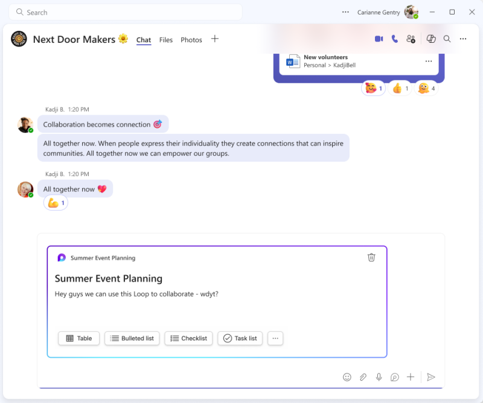Toggle the thumbs up reaction

click(x=400, y=89)
